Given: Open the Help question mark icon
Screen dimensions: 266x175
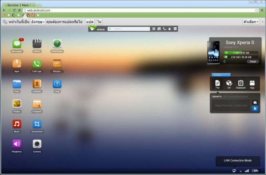Looking at the screenshot, I should (57, 84).
